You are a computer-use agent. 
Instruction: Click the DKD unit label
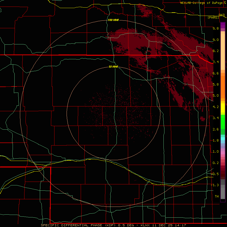[222, 15]
